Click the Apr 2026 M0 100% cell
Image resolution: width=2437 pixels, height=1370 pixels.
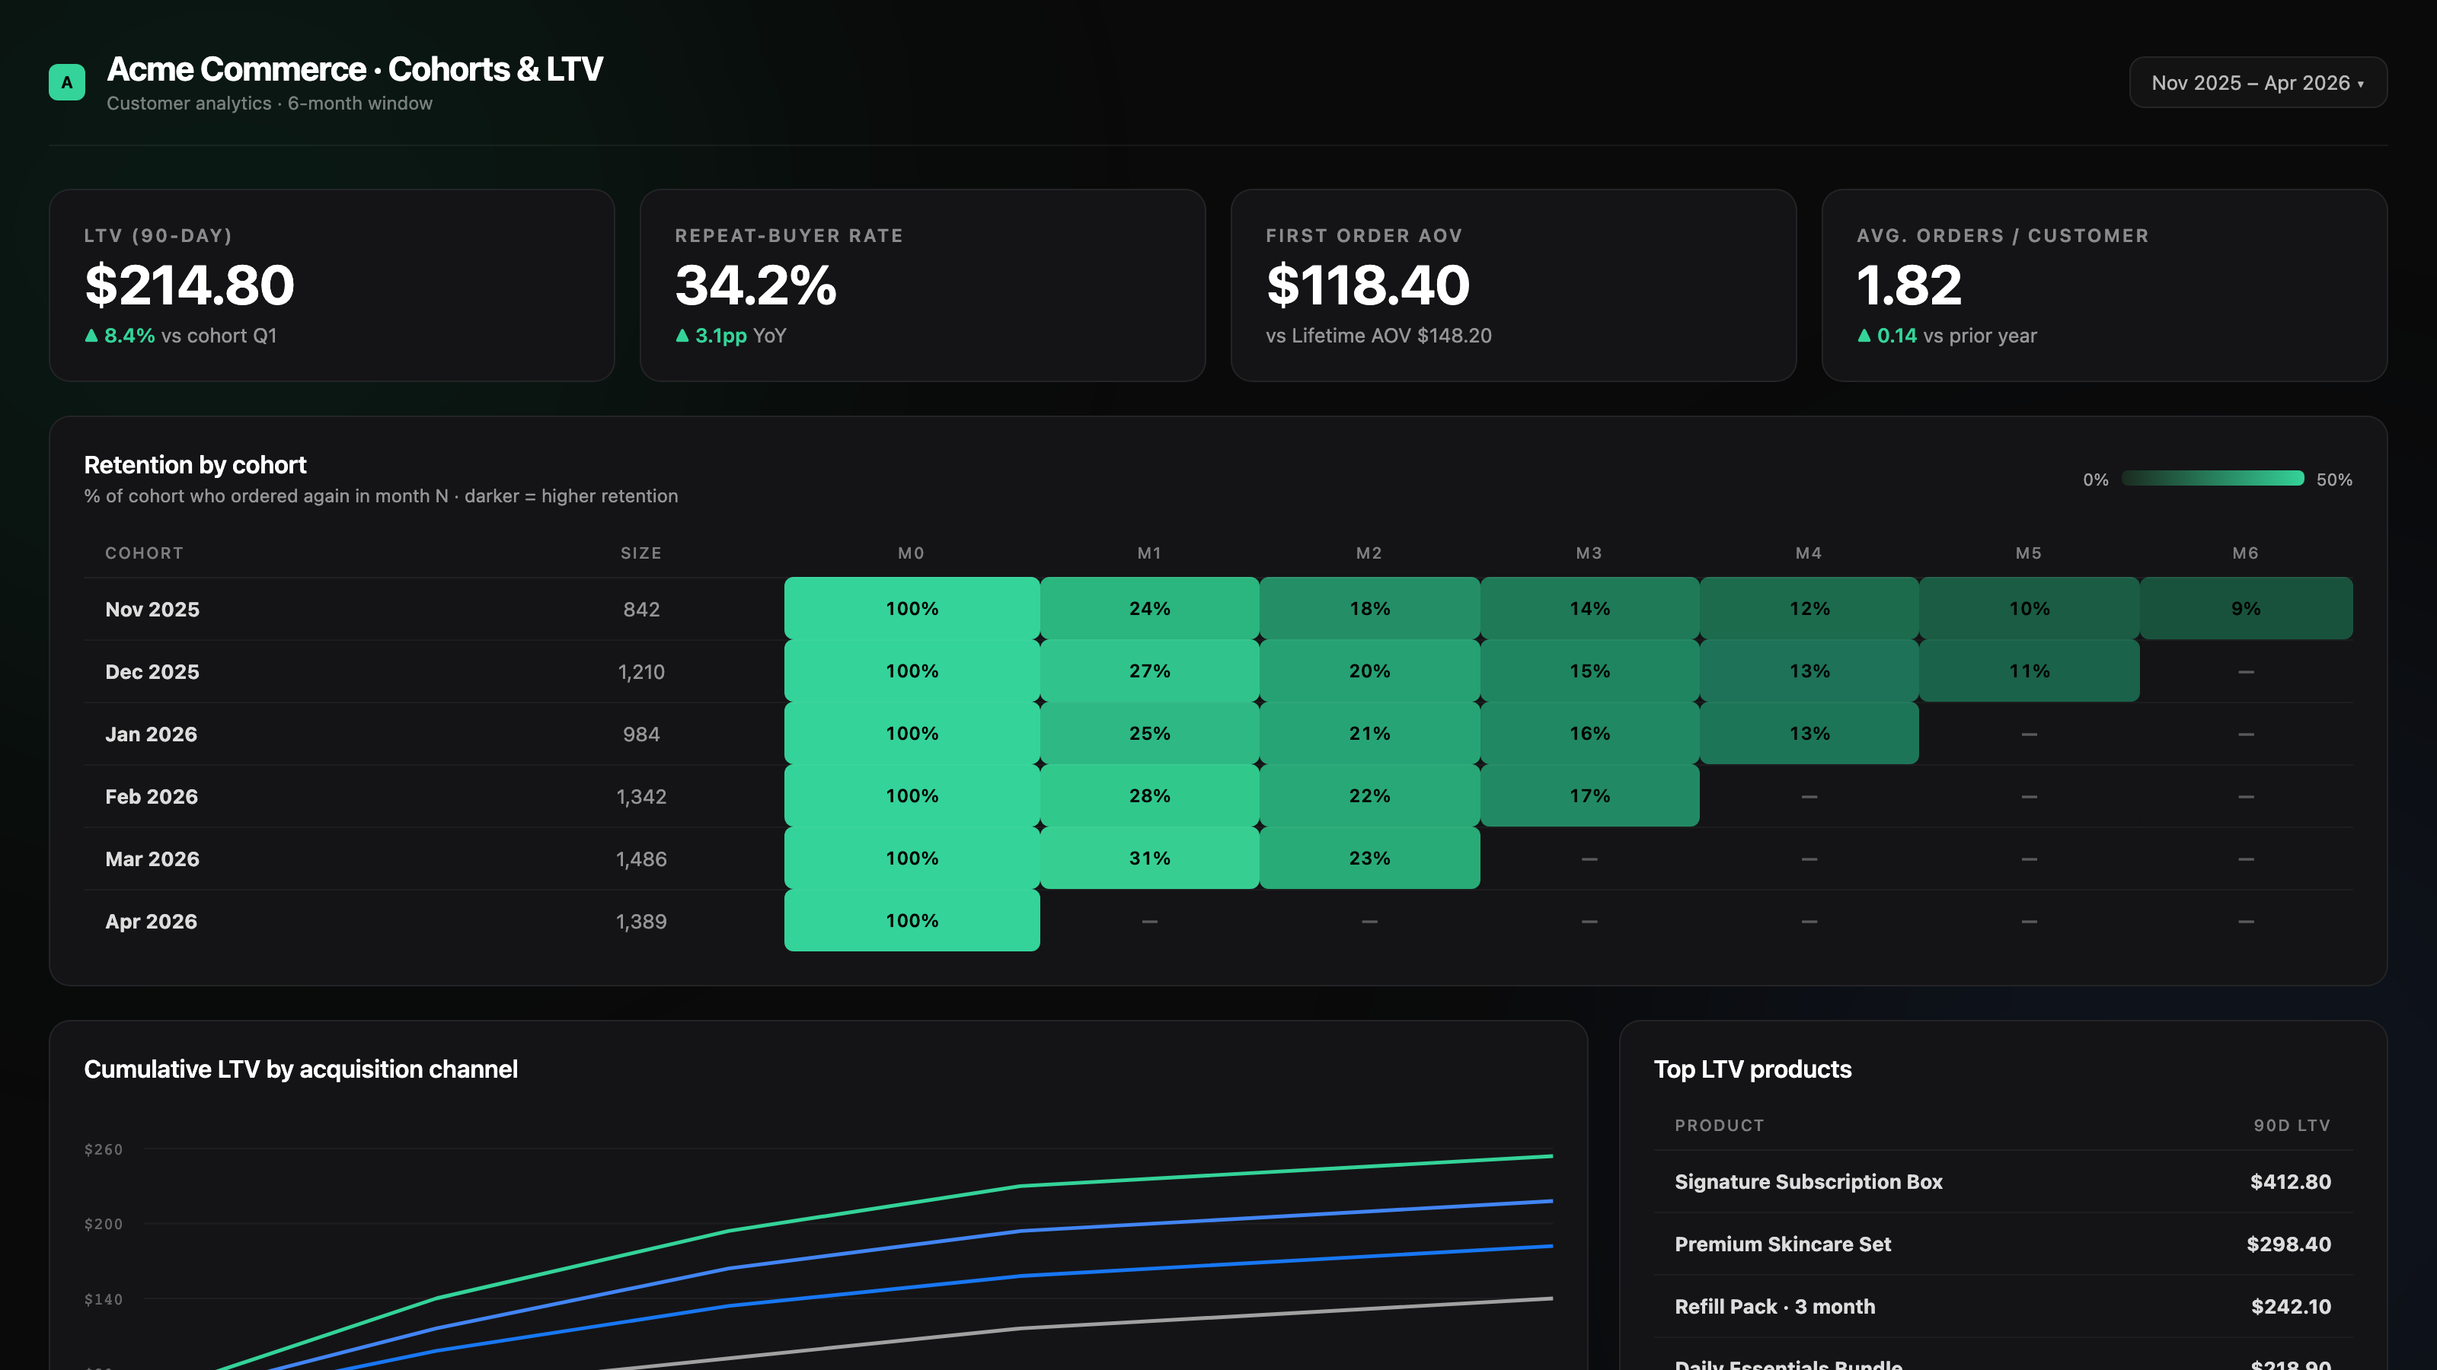912,920
